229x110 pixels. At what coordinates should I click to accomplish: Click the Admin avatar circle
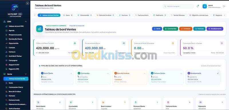tap(205, 6)
